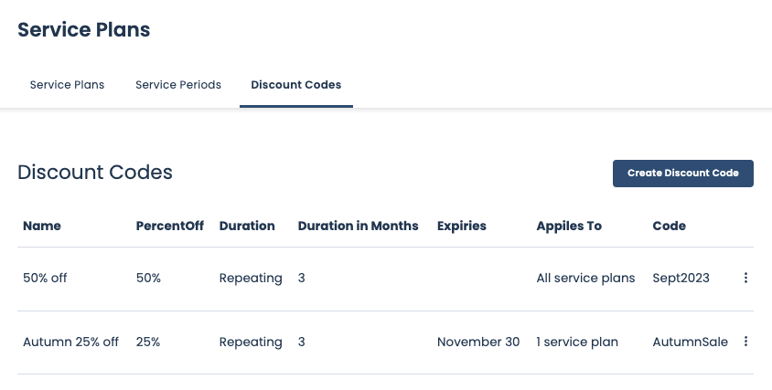Click the Duration column header

pos(247,226)
